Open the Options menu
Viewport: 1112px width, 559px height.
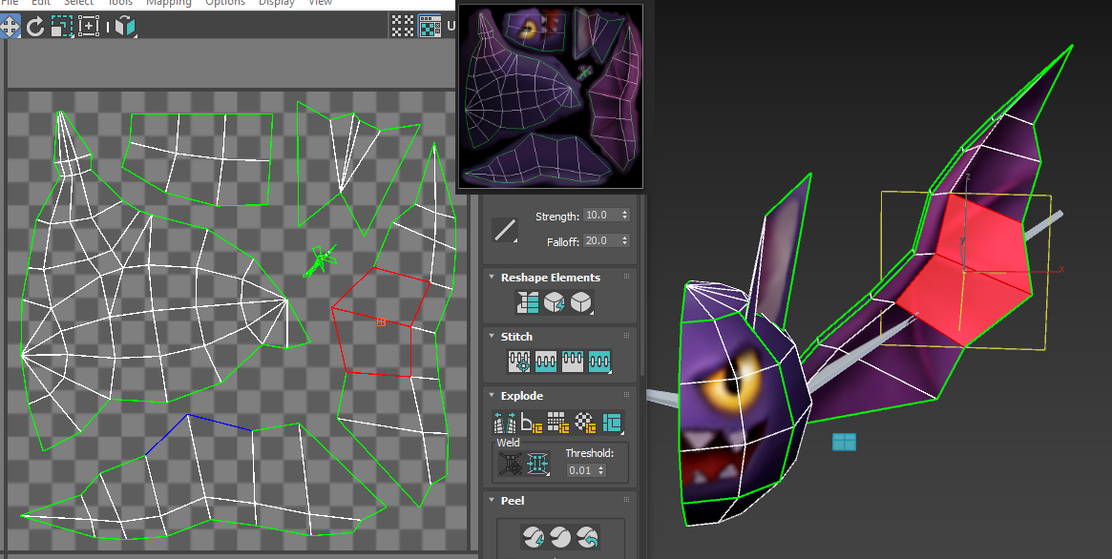click(225, 3)
